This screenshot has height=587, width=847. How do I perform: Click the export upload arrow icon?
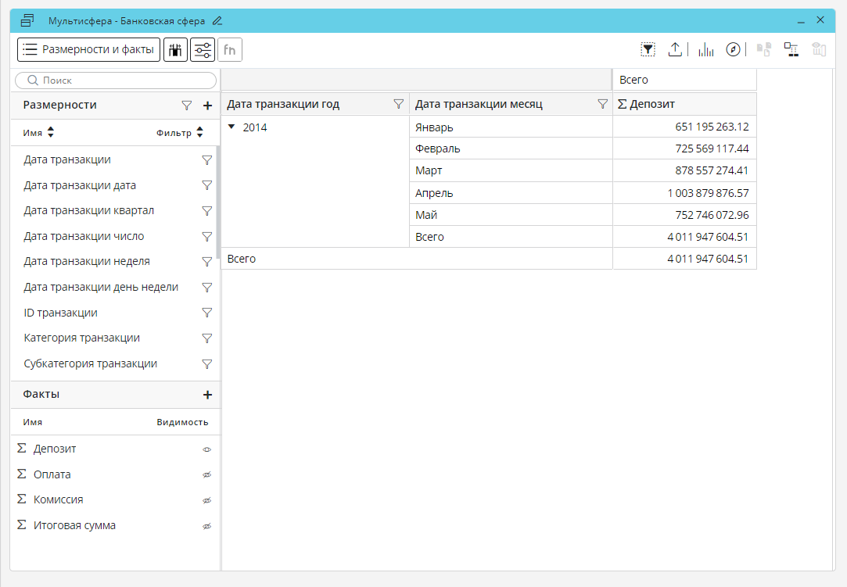point(675,50)
